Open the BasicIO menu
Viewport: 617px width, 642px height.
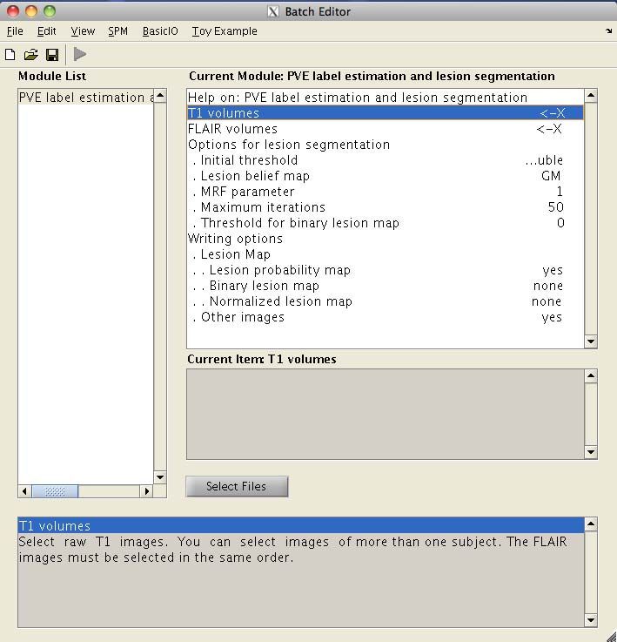160,31
